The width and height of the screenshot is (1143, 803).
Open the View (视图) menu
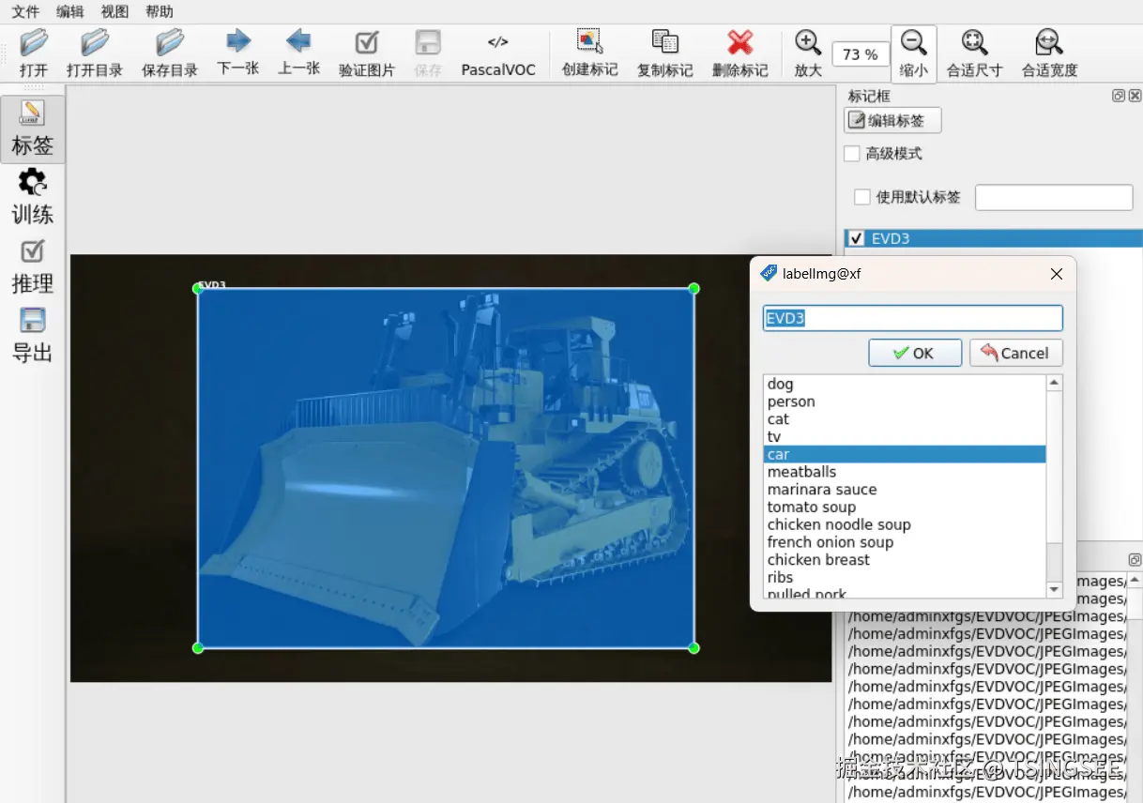pos(114,12)
